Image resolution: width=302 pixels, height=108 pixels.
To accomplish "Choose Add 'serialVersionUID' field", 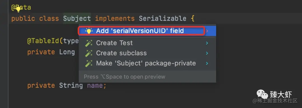I will coord(140,31).
